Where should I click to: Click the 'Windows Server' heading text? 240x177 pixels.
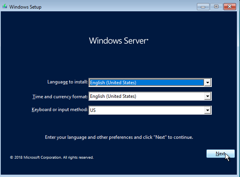tap(119, 41)
